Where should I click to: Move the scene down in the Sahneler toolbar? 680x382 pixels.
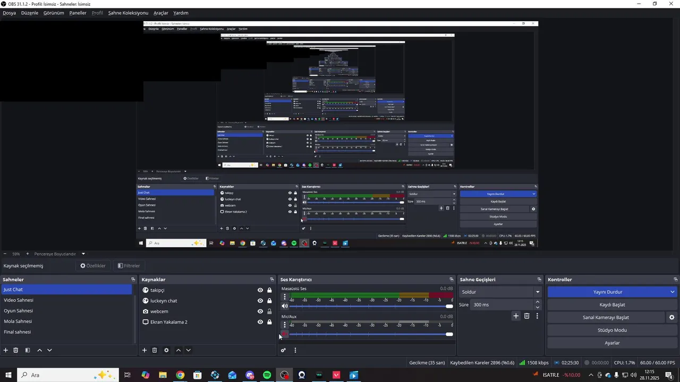(49, 350)
